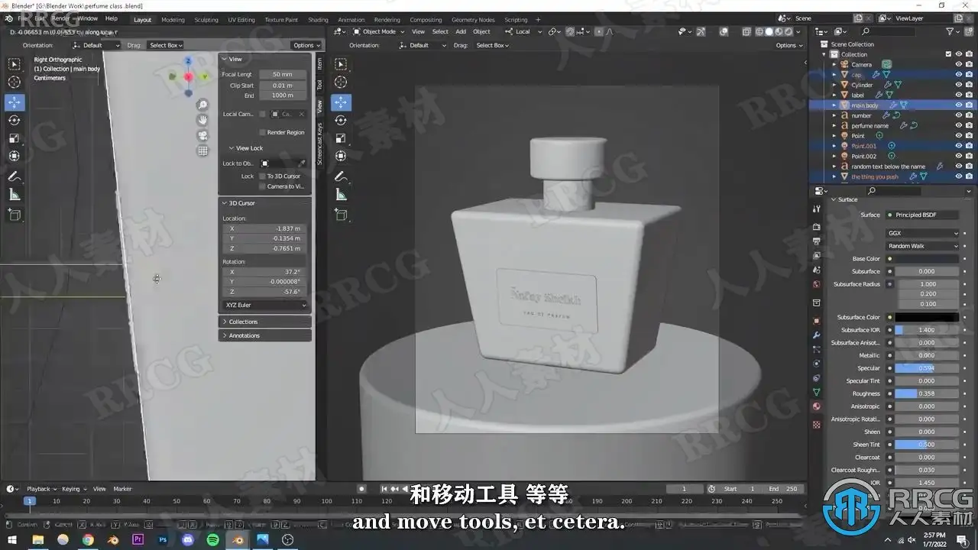Click the zoom magnifier icon in left viewport
This screenshot has height=550, width=978.
(x=202, y=105)
